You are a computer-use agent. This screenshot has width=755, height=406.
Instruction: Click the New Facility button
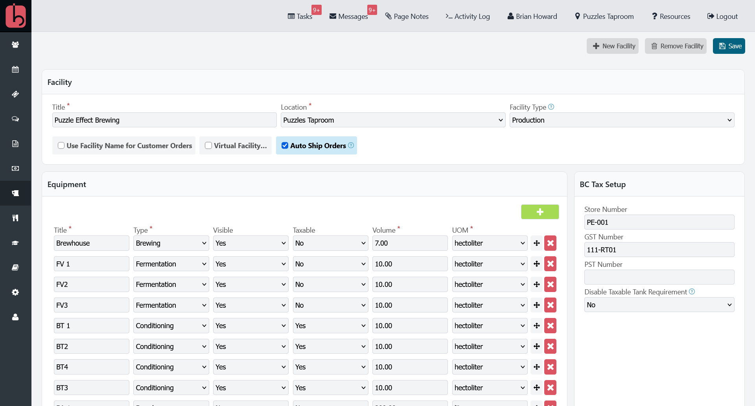[x=613, y=46]
